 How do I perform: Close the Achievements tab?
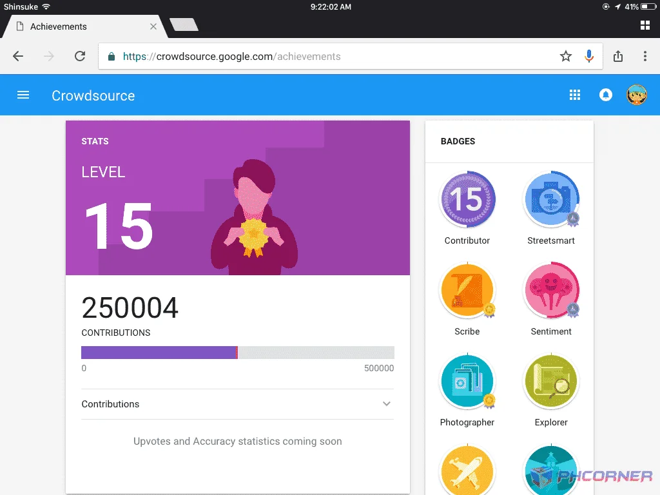click(153, 26)
